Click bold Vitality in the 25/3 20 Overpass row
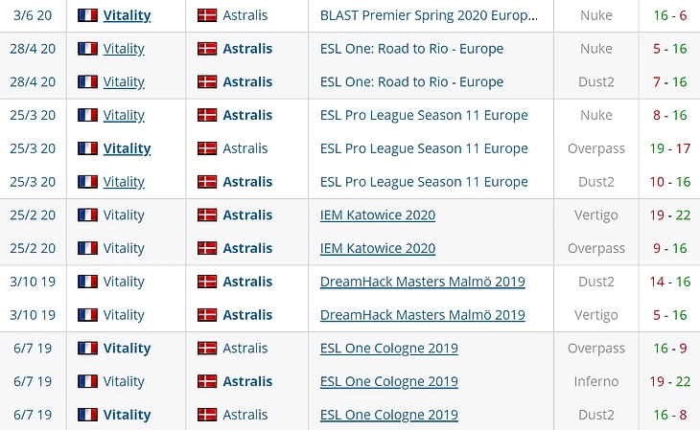This screenshot has height=430, width=700. pyautogui.click(x=127, y=148)
